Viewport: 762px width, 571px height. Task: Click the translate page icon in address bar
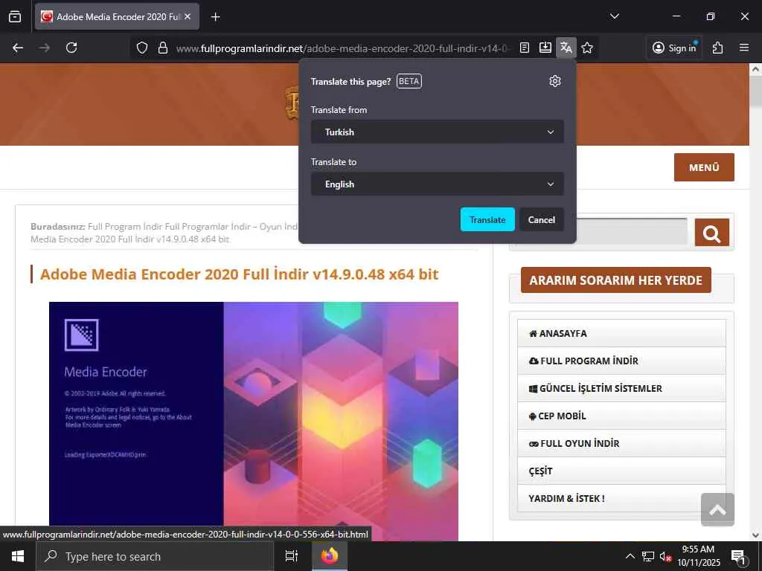(566, 48)
